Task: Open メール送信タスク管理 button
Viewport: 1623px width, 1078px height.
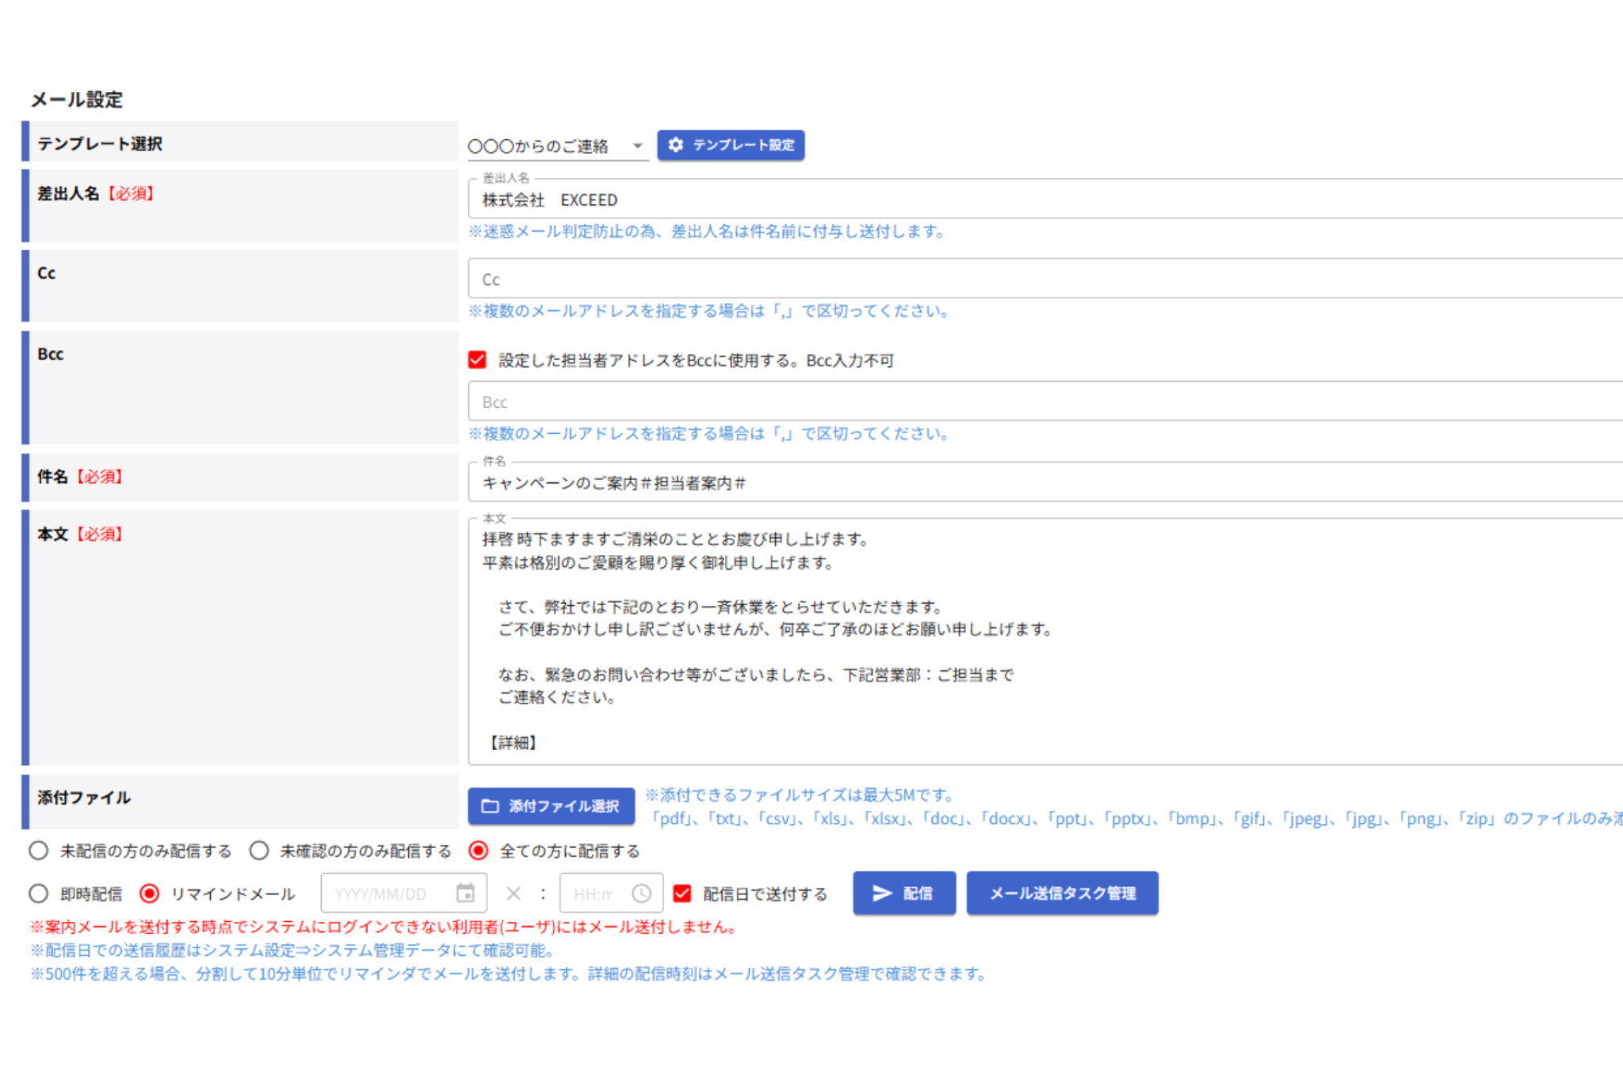Action: tap(1063, 893)
